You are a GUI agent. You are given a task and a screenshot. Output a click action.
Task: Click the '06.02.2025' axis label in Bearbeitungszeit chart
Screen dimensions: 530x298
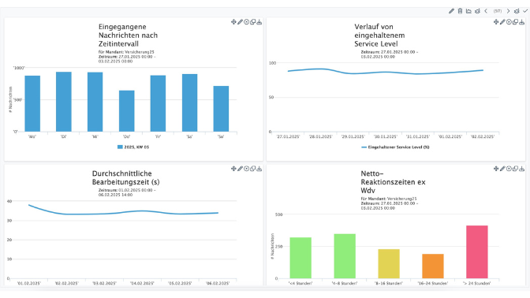pos(218,284)
